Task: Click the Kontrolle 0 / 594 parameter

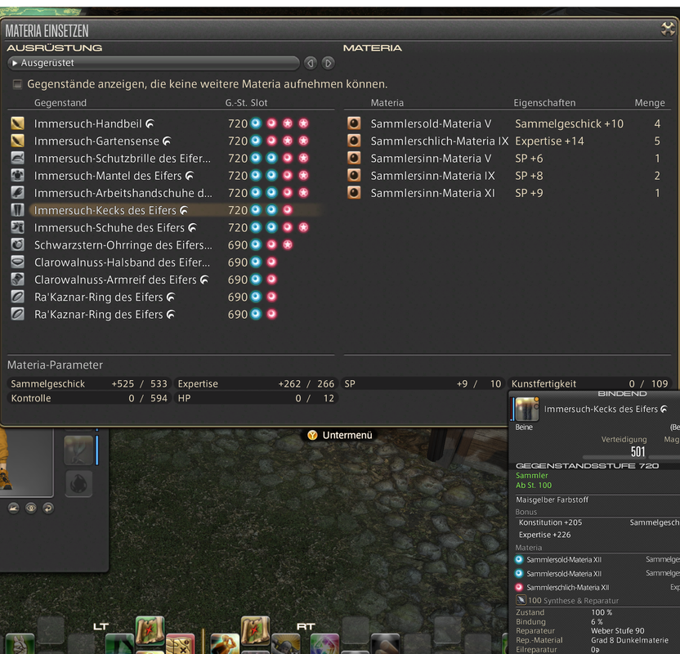Action: coord(89,398)
